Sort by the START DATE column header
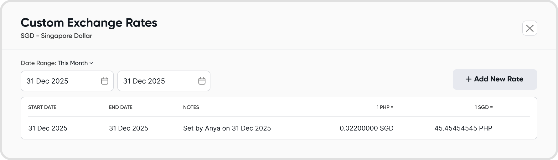The width and height of the screenshot is (558, 160). [42, 107]
